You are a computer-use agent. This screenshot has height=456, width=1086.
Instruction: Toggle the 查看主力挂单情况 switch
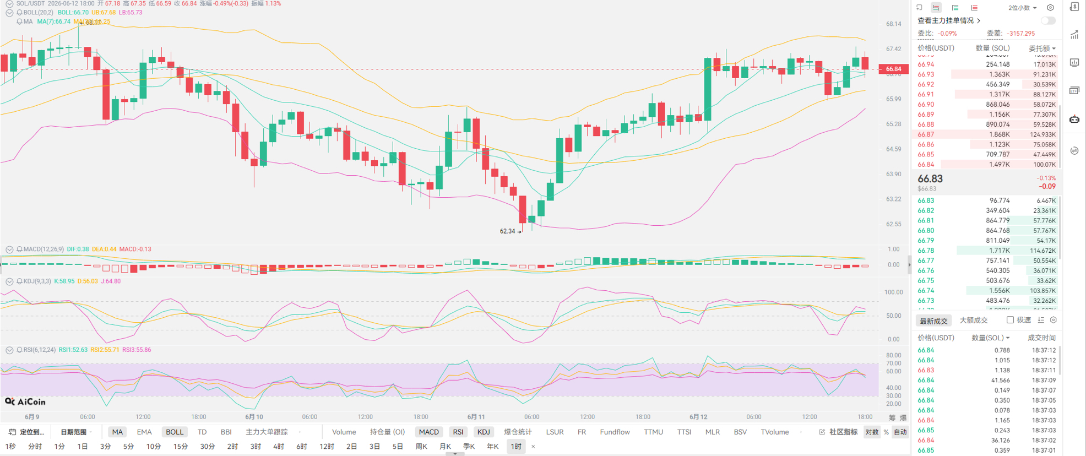1048,20
